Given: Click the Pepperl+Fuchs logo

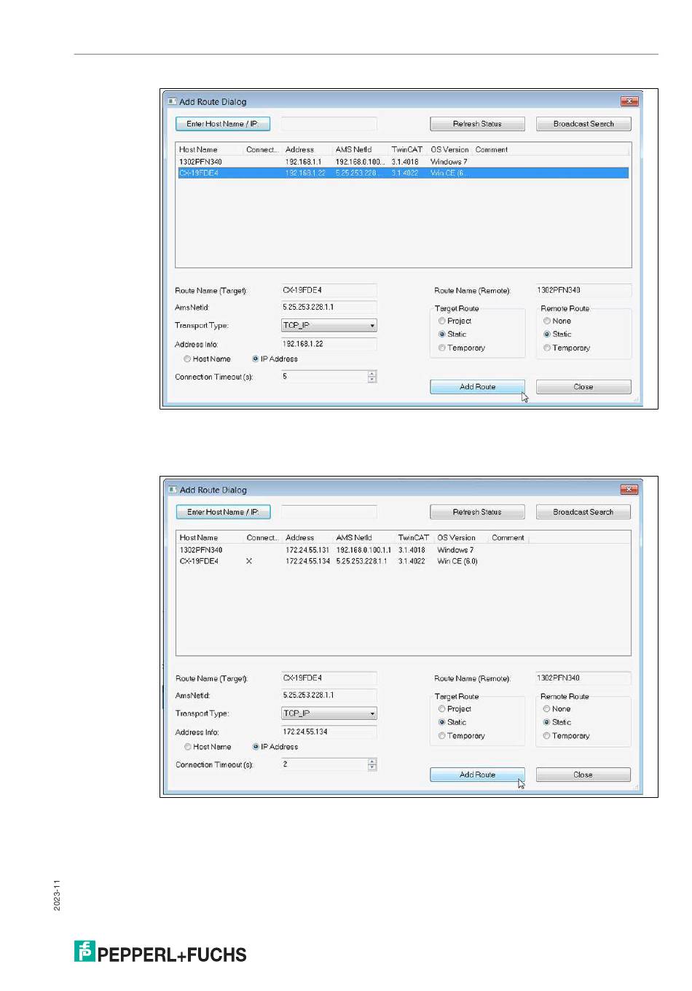Looking at the screenshot, I should 160,952.
